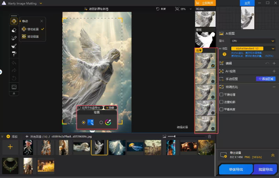Image resolution: width=279 pixels, height=178 pixels.
Task: Select the Brush tool in the left toolbar
Action: (14, 38)
